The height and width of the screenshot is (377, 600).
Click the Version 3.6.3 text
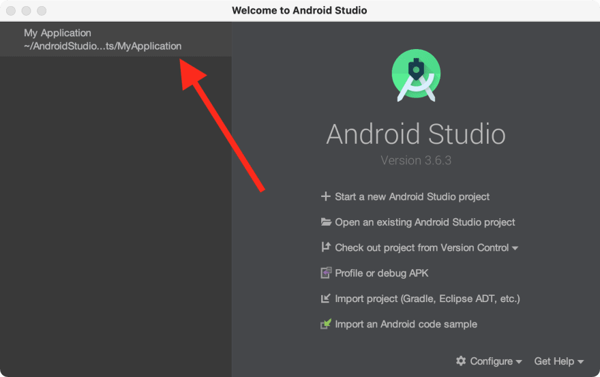tap(416, 160)
